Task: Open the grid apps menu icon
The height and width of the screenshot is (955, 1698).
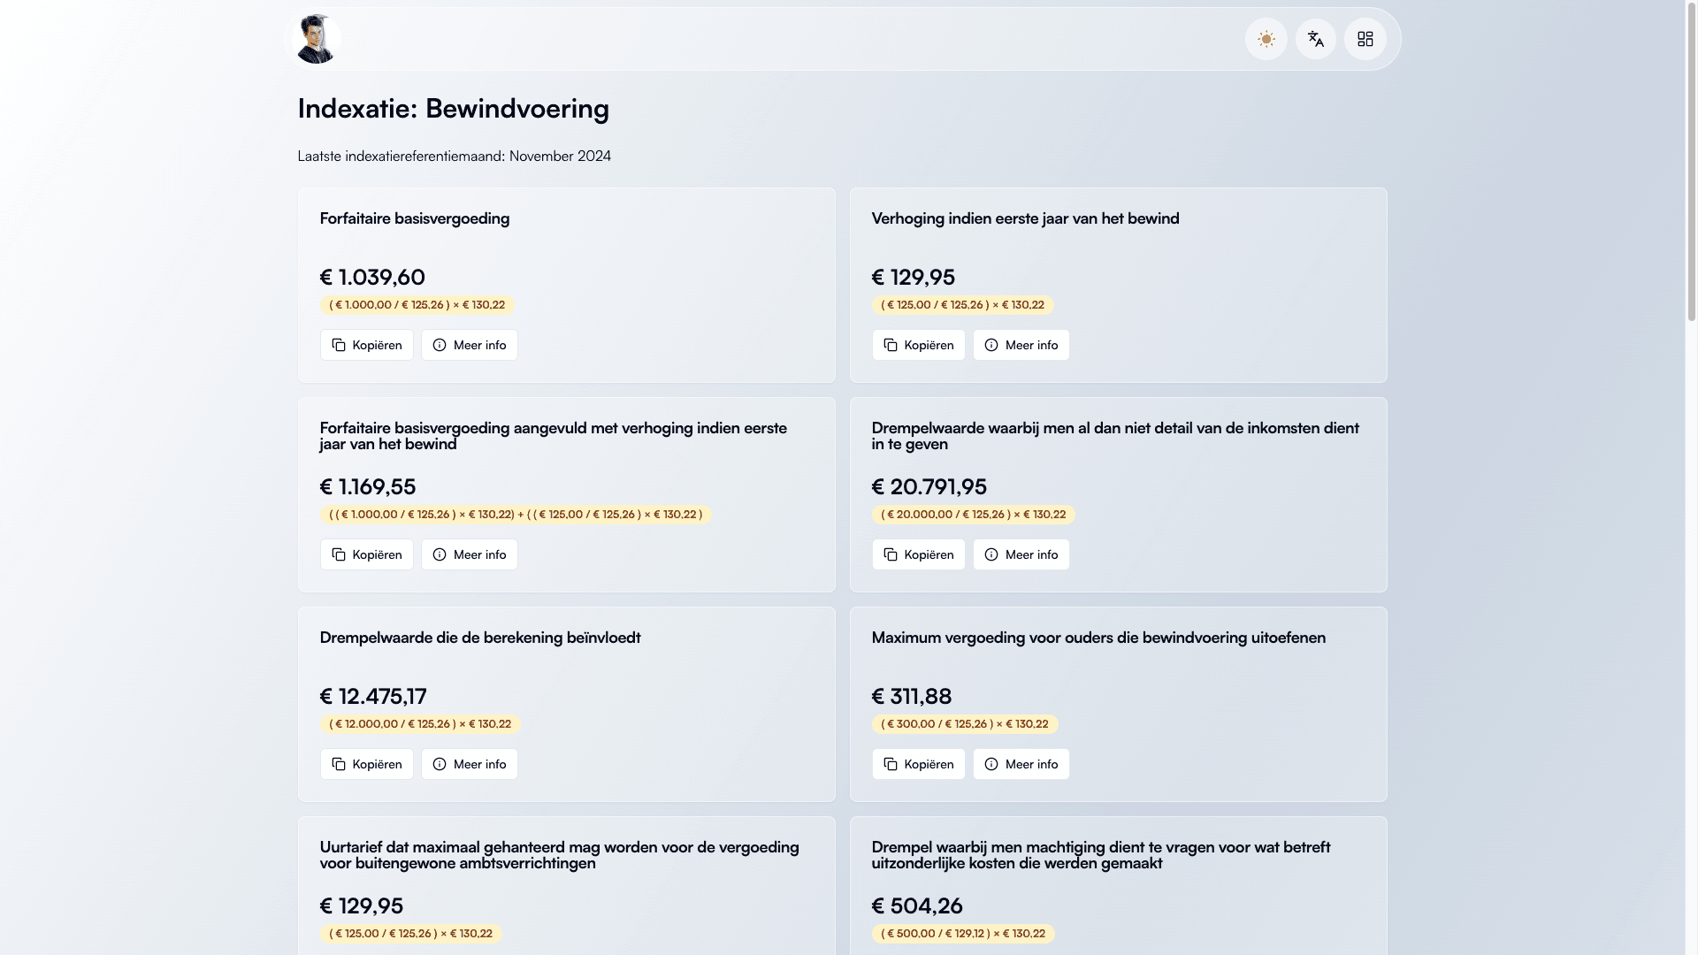Action: click(1365, 39)
